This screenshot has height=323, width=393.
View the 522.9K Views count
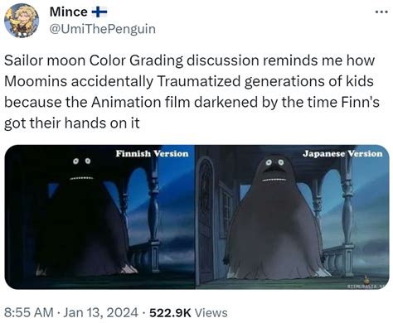(x=188, y=312)
